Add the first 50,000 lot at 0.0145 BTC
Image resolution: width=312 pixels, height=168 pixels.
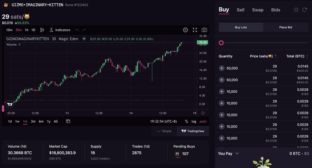point(222,68)
